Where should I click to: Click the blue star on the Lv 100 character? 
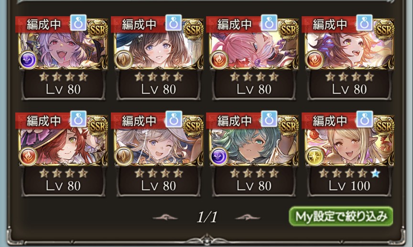tap(375, 174)
